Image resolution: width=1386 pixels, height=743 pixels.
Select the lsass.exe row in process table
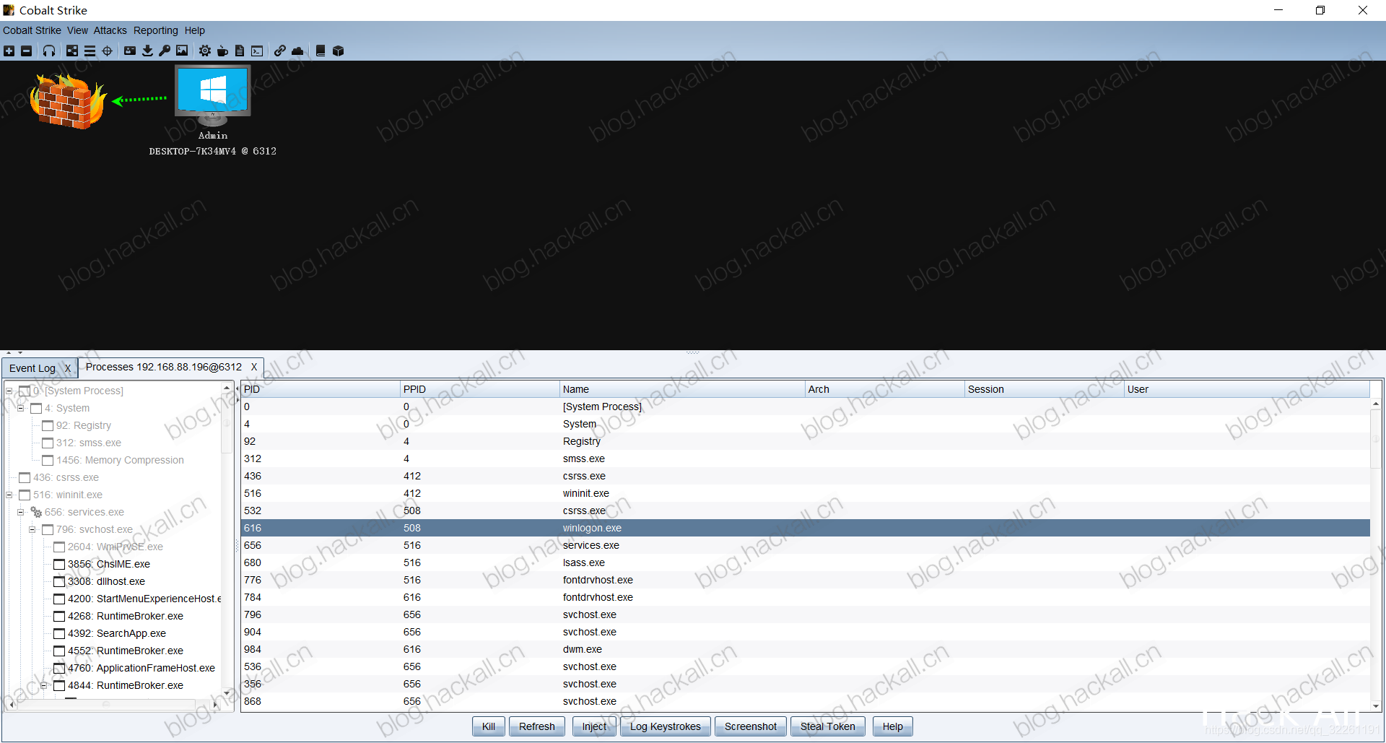[x=806, y=562]
